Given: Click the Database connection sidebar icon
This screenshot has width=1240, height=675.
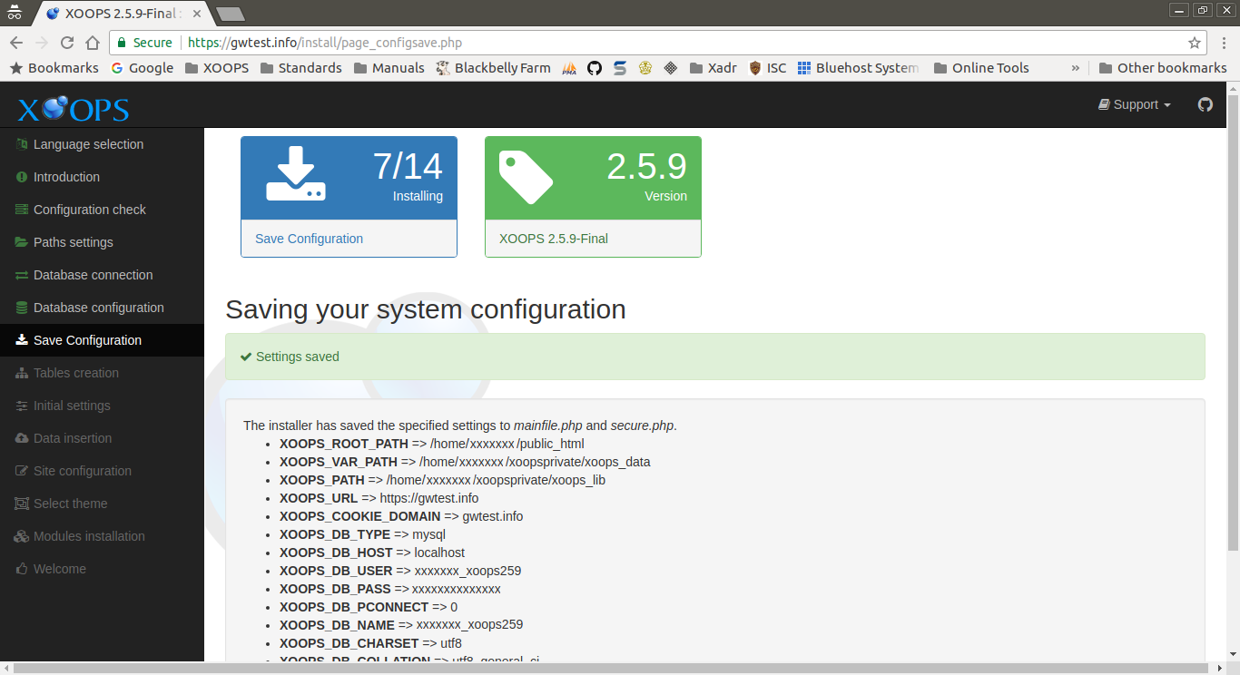Looking at the screenshot, I should coord(20,275).
